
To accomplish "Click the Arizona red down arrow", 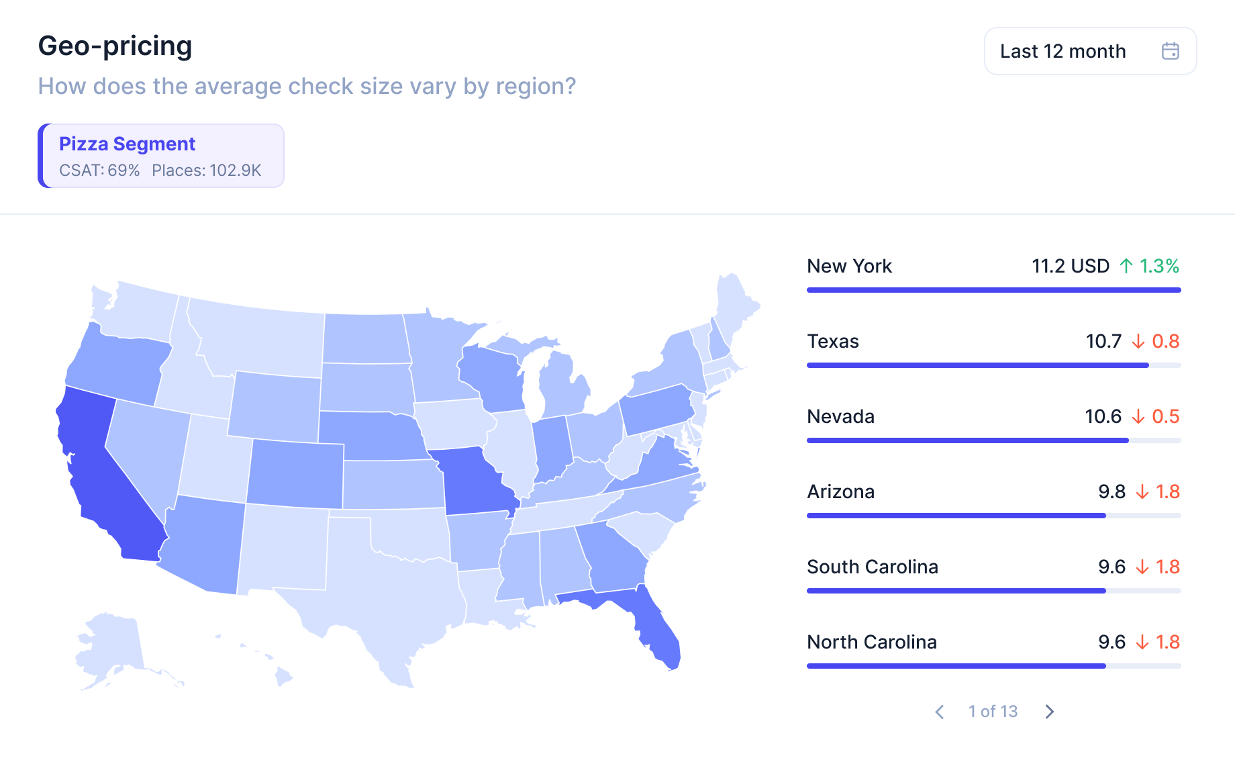I will click(x=1142, y=491).
